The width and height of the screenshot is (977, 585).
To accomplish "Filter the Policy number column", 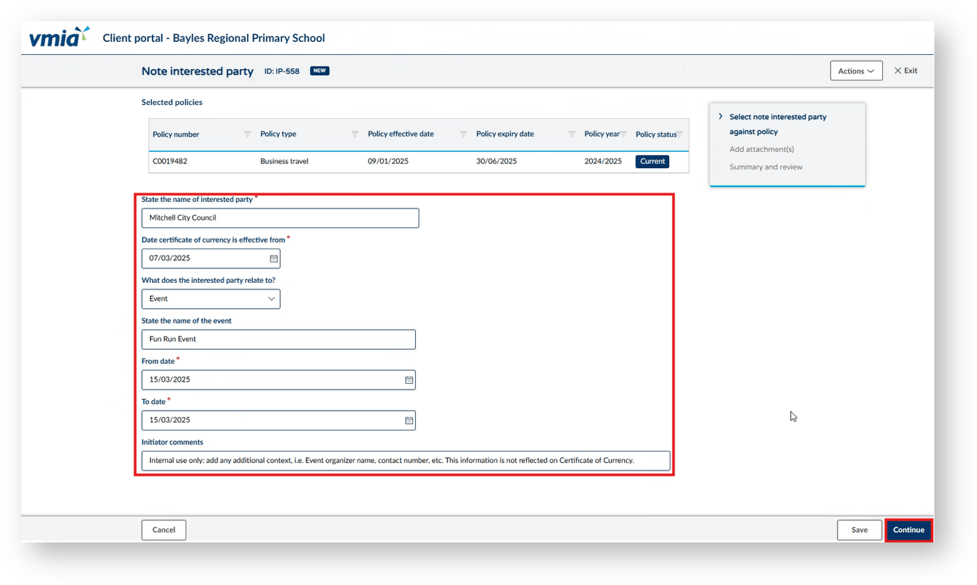I will [248, 135].
